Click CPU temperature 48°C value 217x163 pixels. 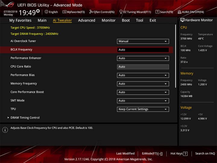click(201, 39)
